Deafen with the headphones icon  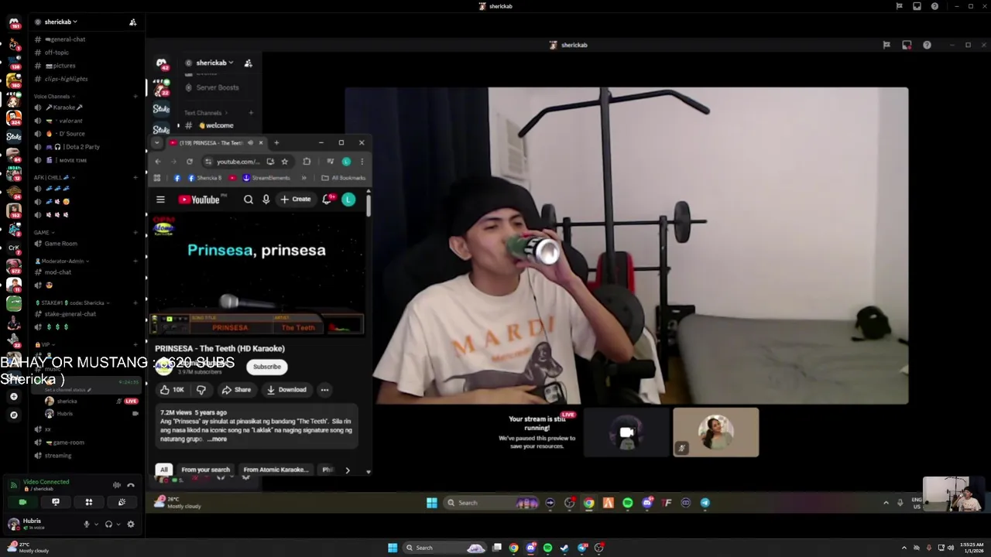pyautogui.click(x=108, y=525)
